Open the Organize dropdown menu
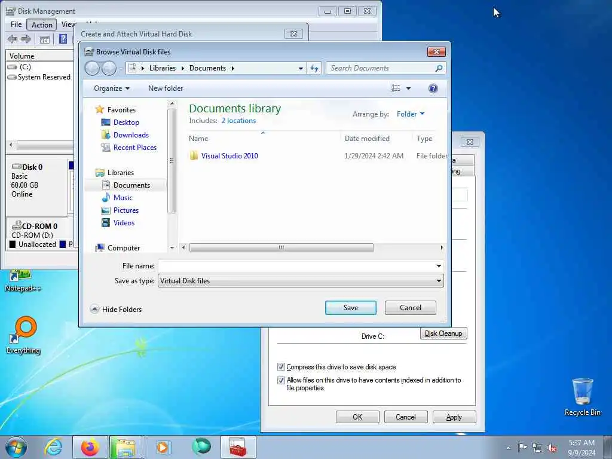 click(x=112, y=88)
